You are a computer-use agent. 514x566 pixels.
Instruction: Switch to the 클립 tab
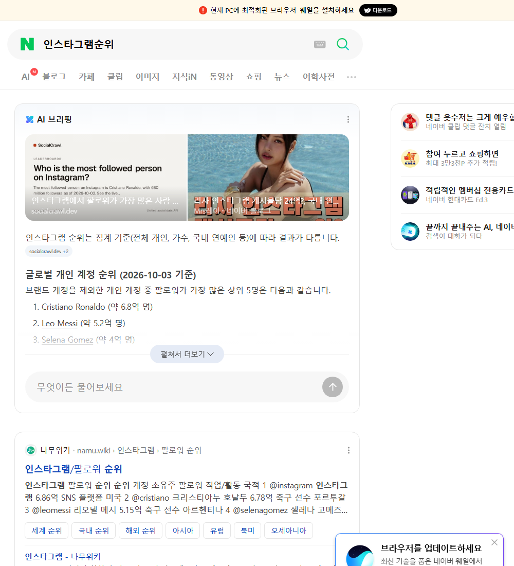pyautogui.click(x=115, y=77)
